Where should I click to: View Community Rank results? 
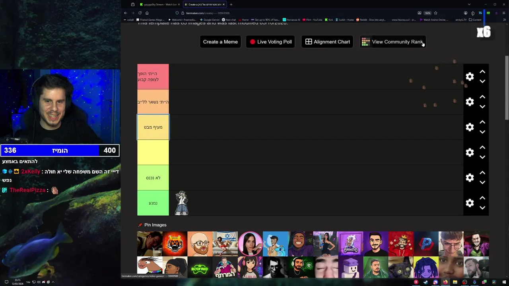pyautogui.click(x=392, y=42)
